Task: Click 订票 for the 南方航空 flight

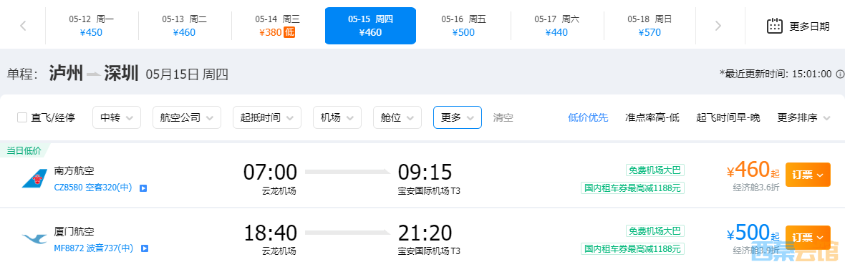Action: click(808, 175)
